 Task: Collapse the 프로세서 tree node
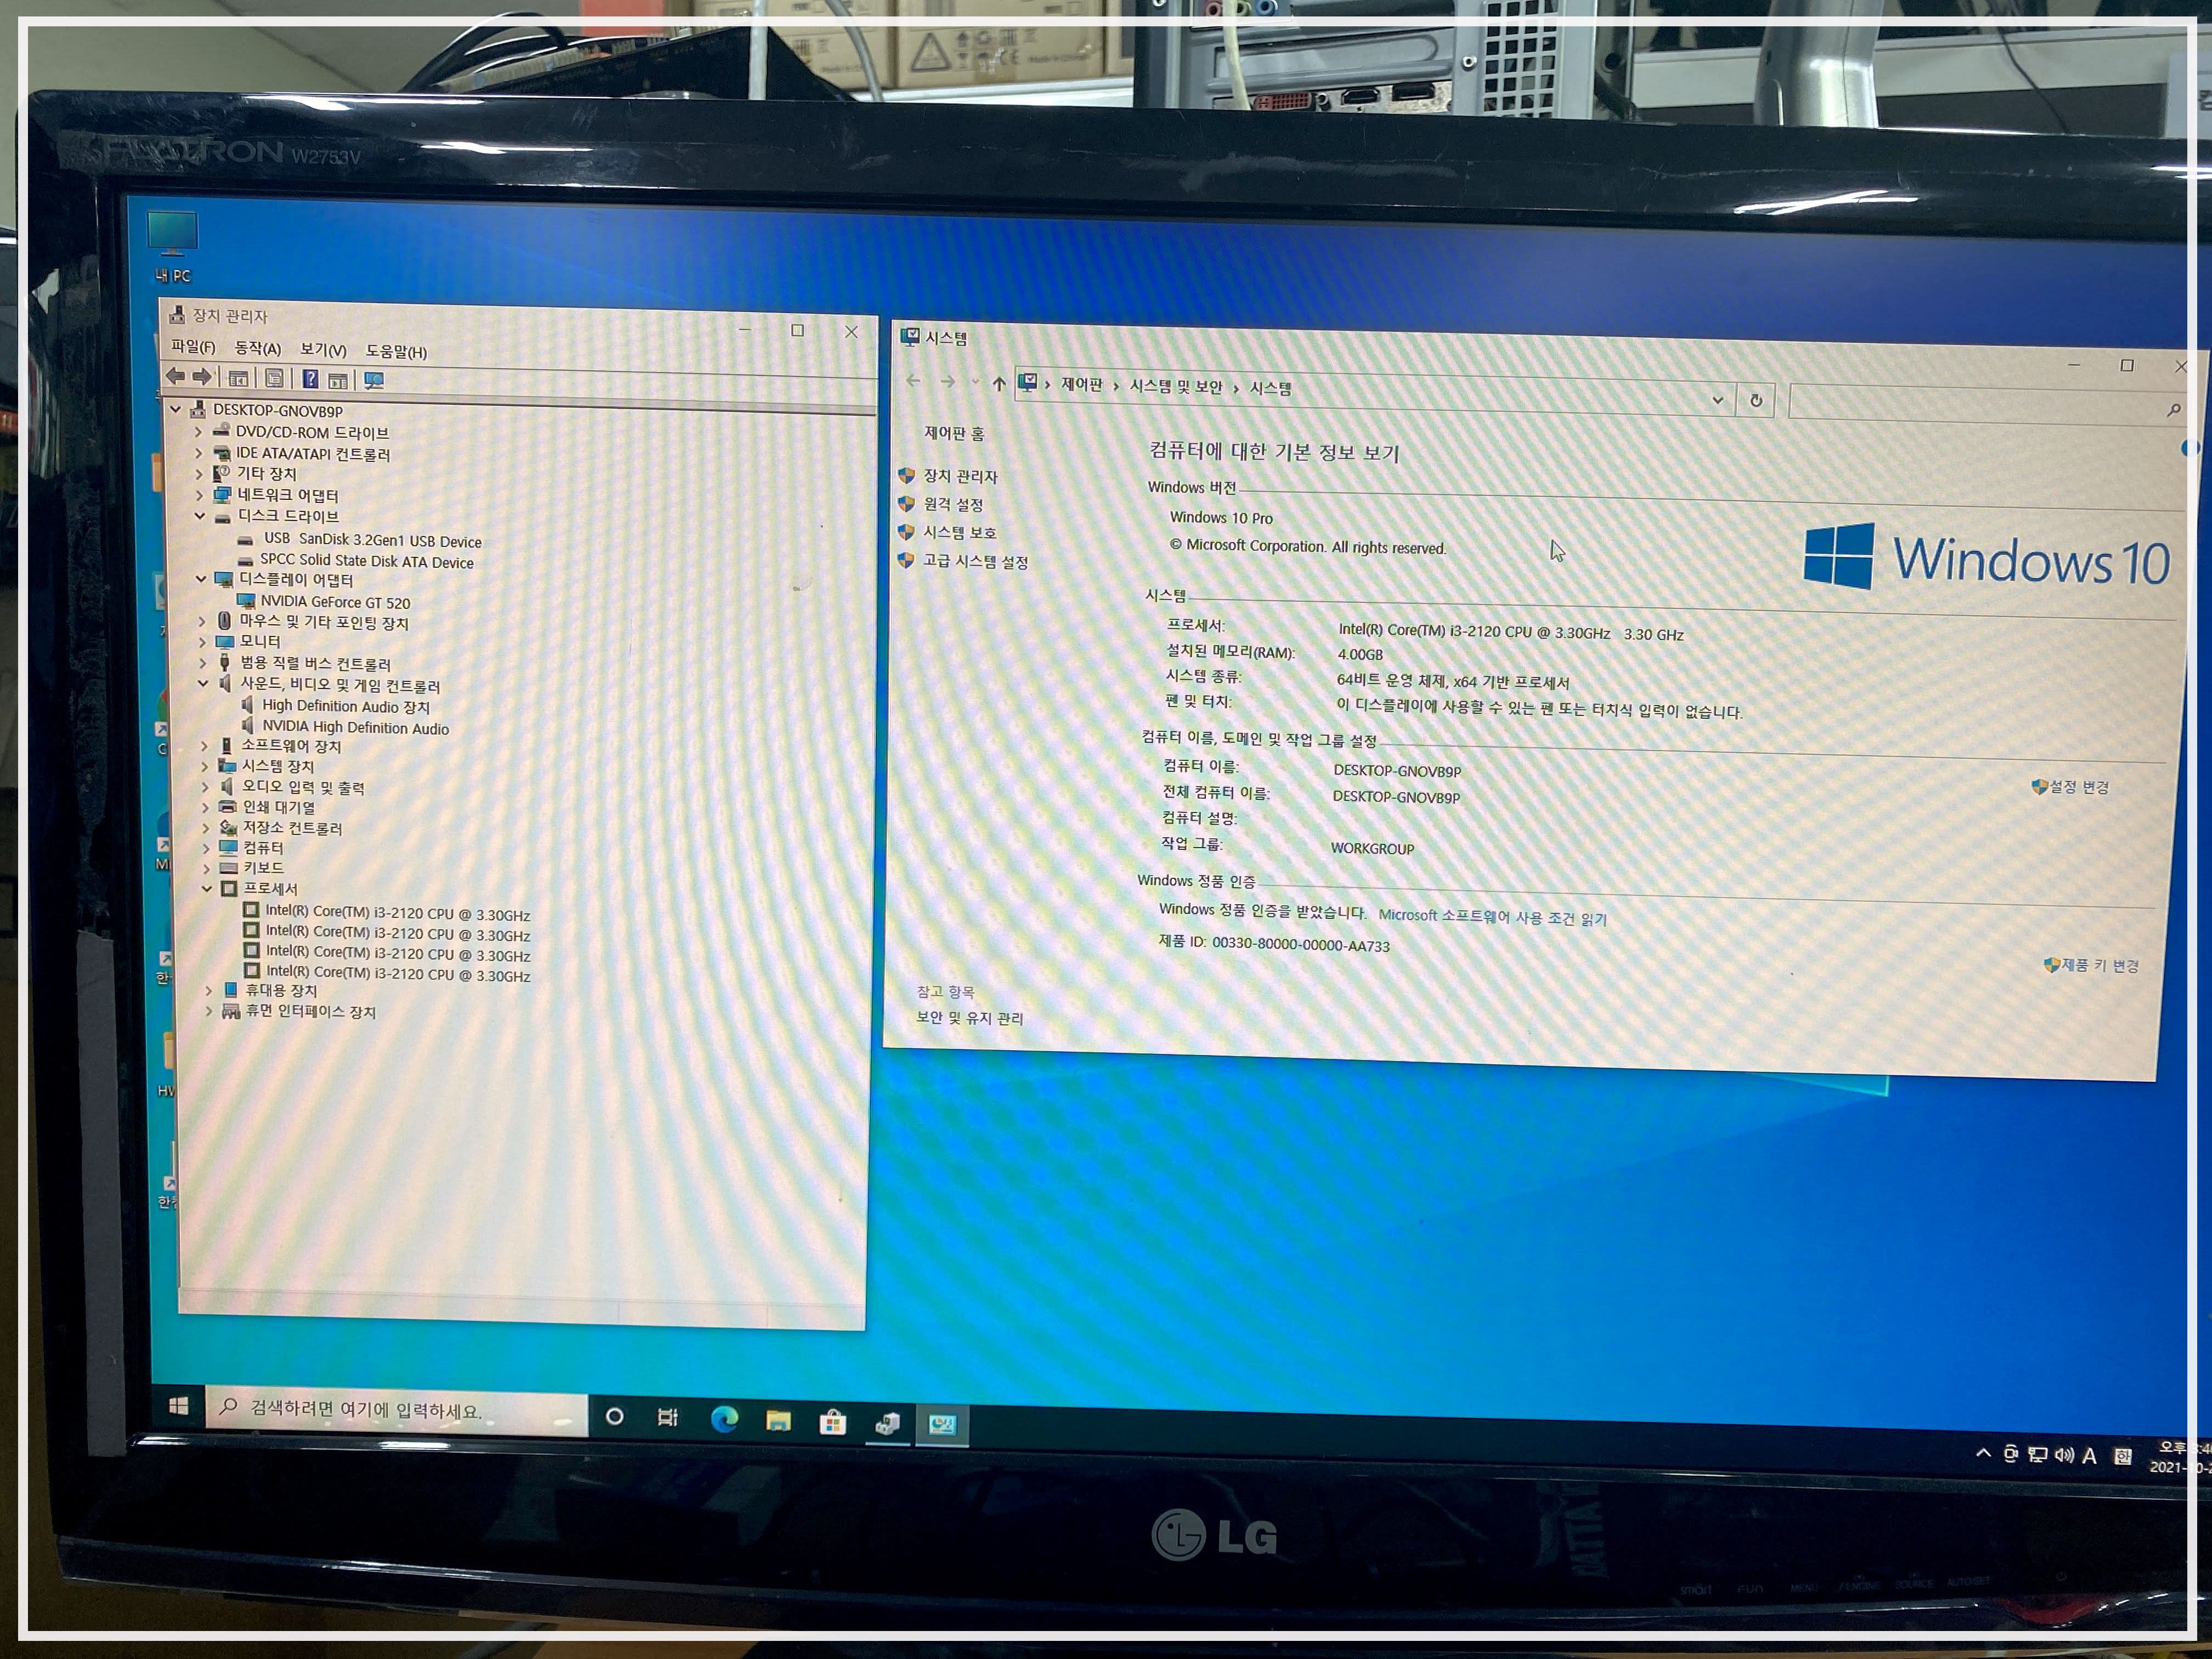(x=207, y=888)
